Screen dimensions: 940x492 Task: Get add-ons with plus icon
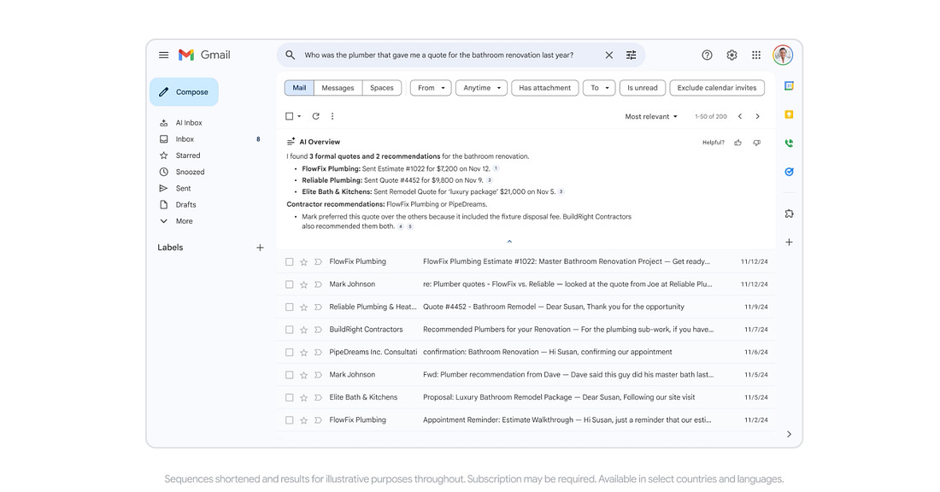tap(789, 242)
